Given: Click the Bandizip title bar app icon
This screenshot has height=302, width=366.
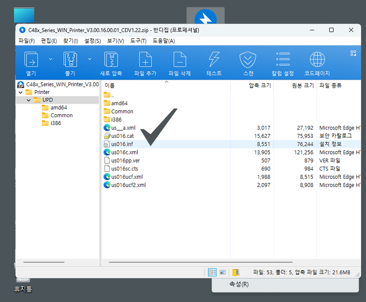Looking at the screenshot, I should [23, 30].
